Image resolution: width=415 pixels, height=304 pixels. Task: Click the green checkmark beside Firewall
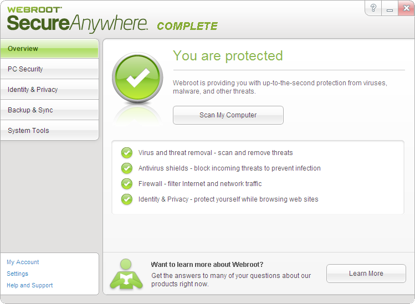pyautogui.click(x=127, y=184)
